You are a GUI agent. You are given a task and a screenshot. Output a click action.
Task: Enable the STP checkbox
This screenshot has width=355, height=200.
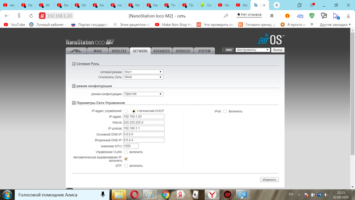(126, 166)
